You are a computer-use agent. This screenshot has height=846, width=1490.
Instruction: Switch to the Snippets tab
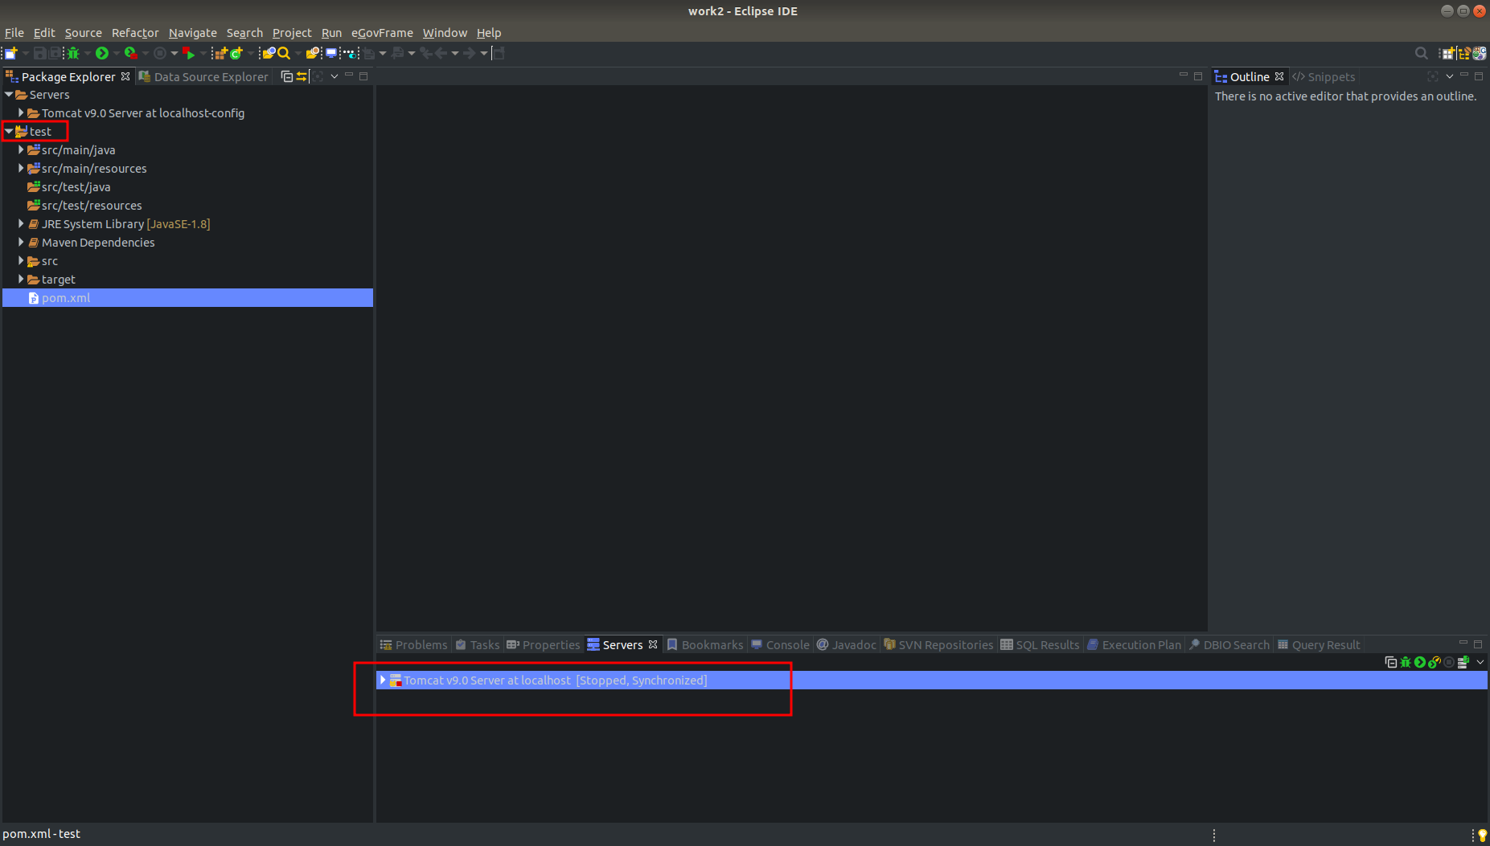point(1324,76)
